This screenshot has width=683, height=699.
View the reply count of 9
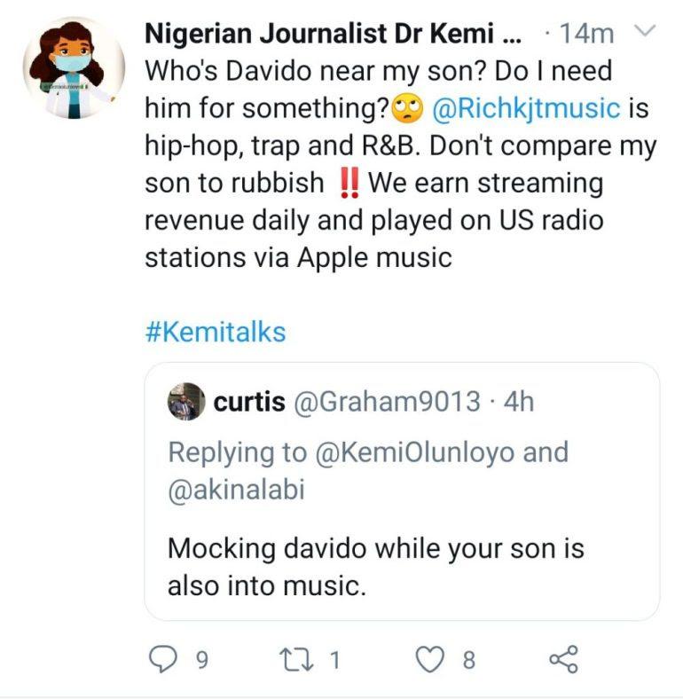point(201,660)
